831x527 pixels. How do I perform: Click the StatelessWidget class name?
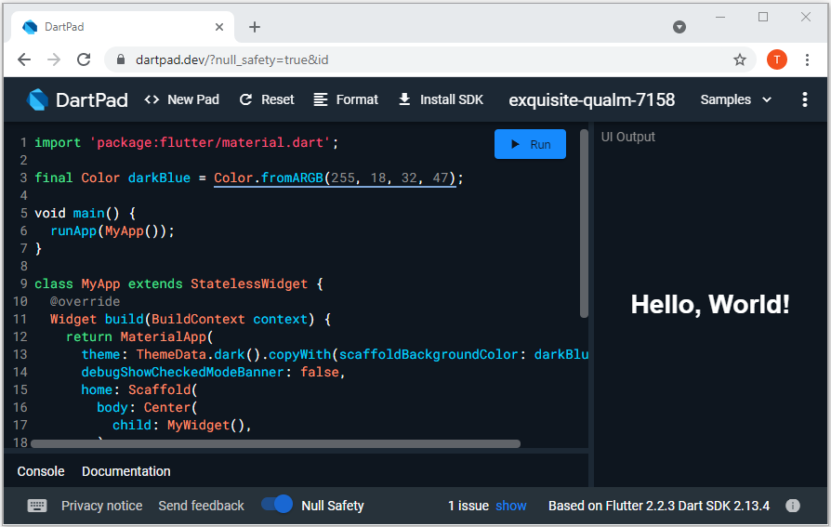(x=249, y=283)
